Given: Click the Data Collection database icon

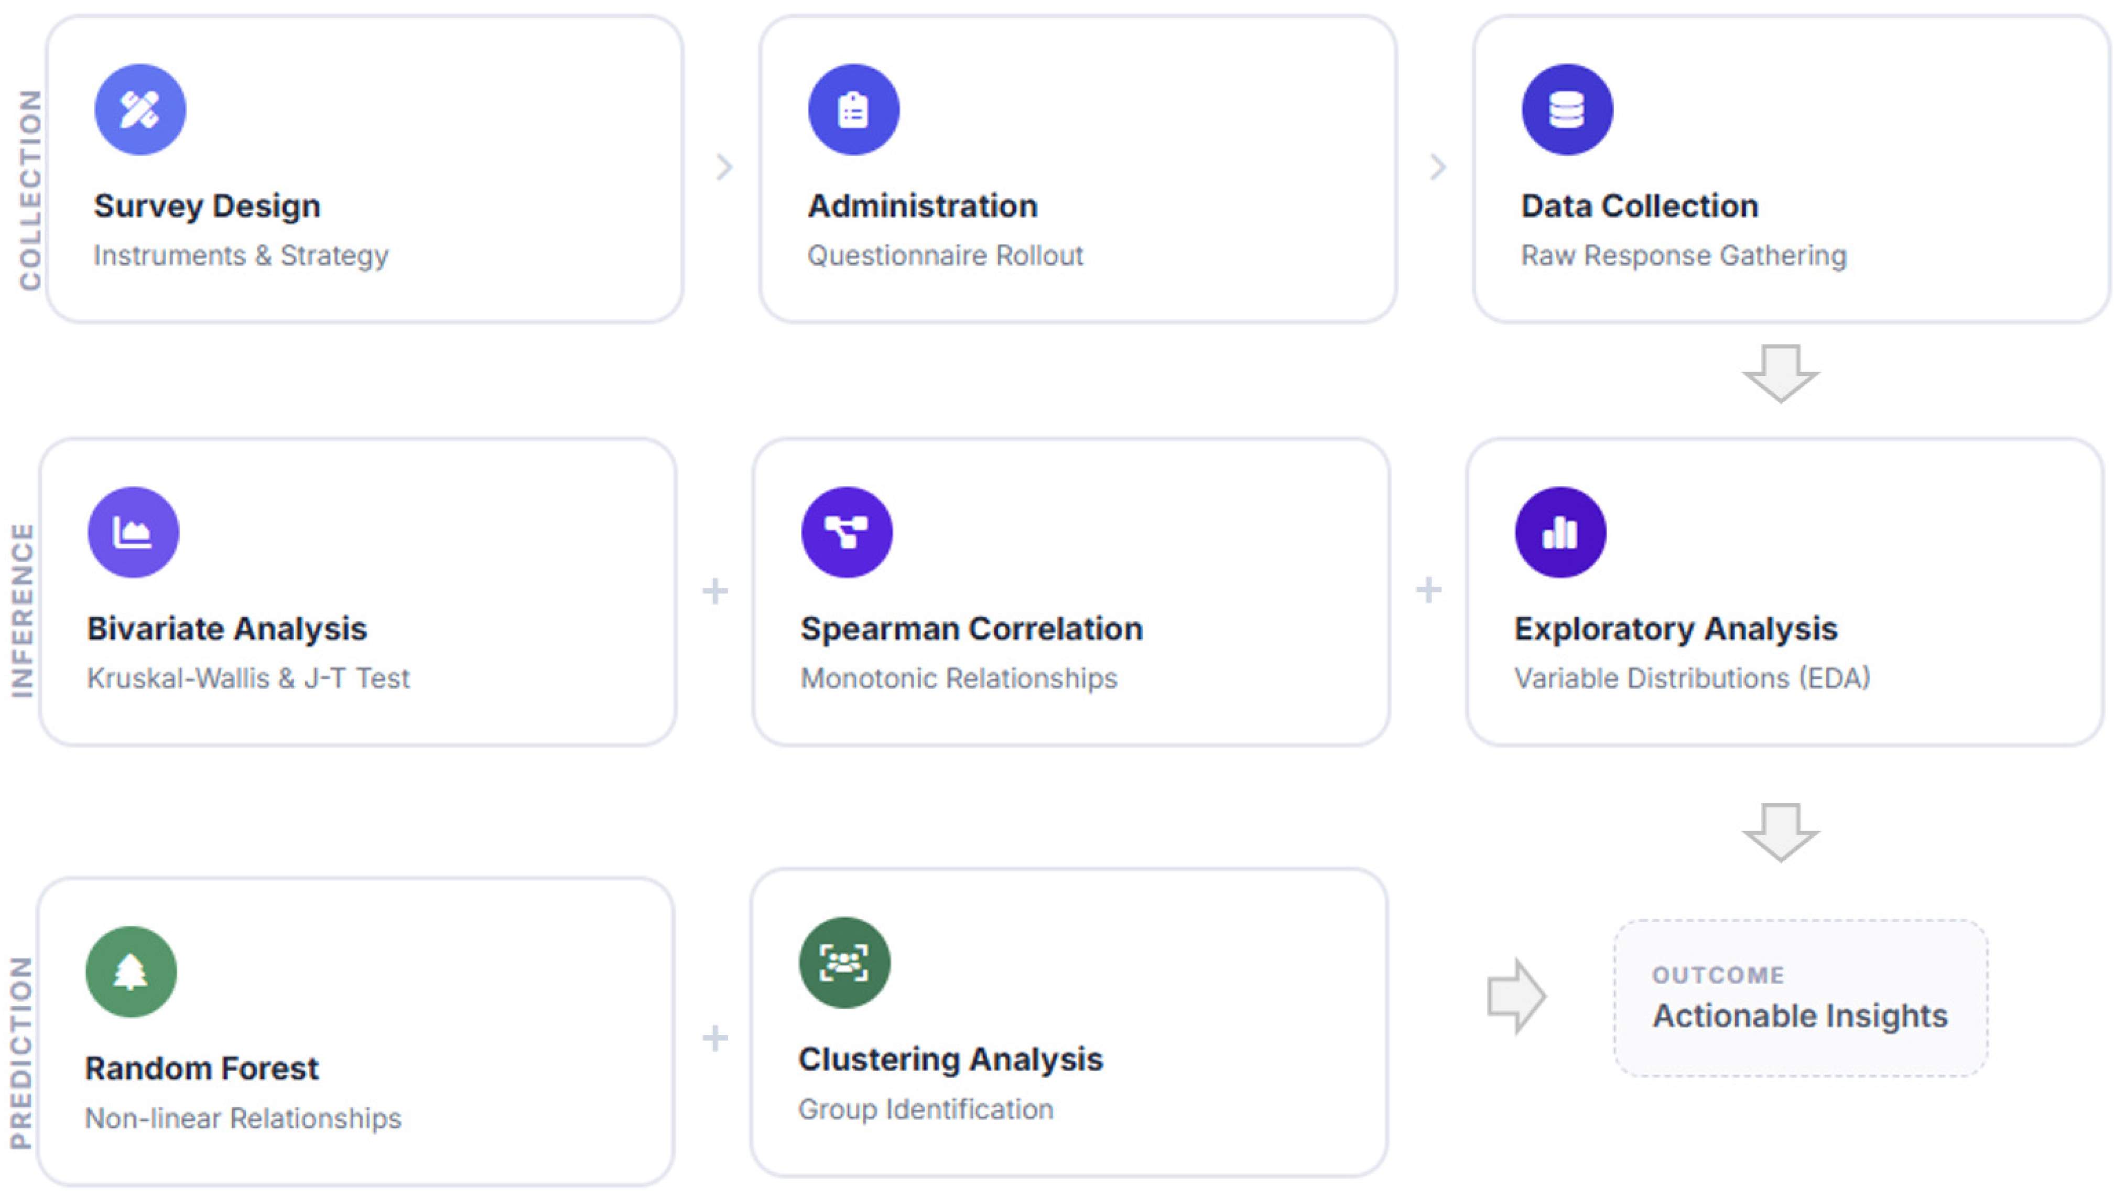Looking at the screenshot, I should point(1567,110).
